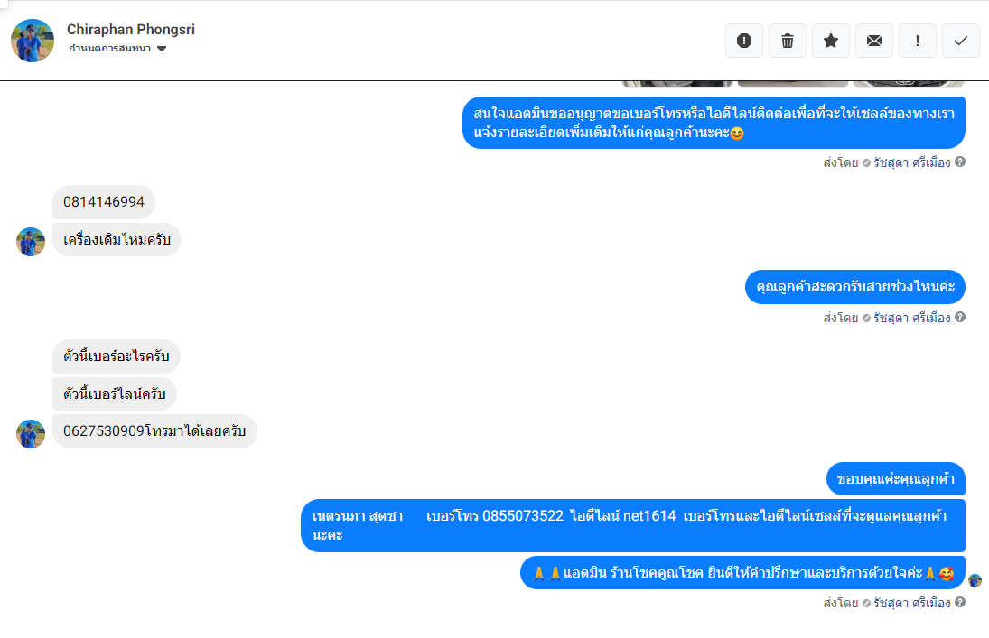Click the avatar next to เครื่องเดิมไหมครับ message

31,242
